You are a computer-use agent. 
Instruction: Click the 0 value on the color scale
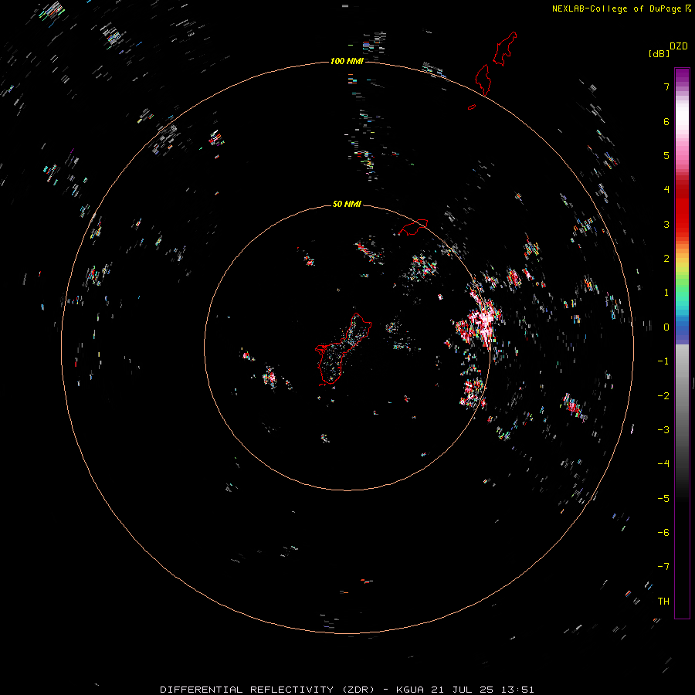pyautogui.click(x=666, y=327)
